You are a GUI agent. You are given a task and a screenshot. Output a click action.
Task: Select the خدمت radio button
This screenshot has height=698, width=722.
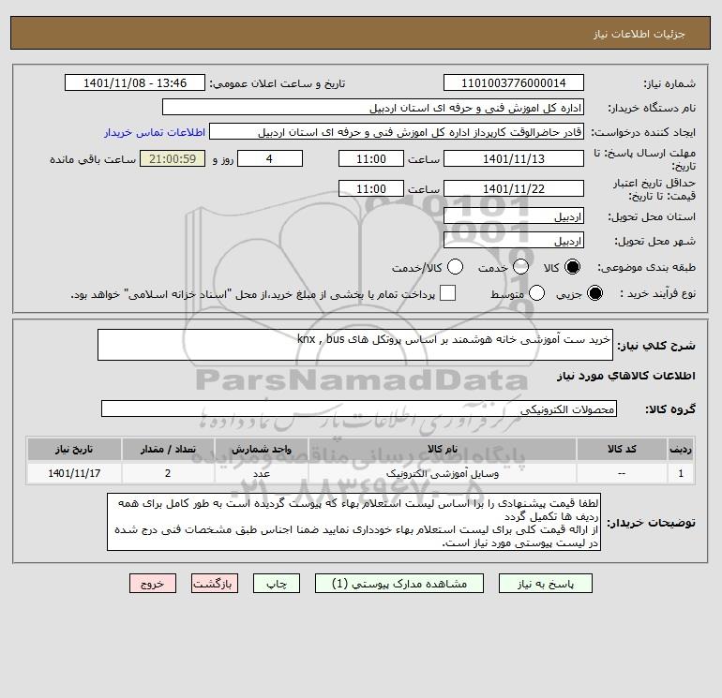520,267
